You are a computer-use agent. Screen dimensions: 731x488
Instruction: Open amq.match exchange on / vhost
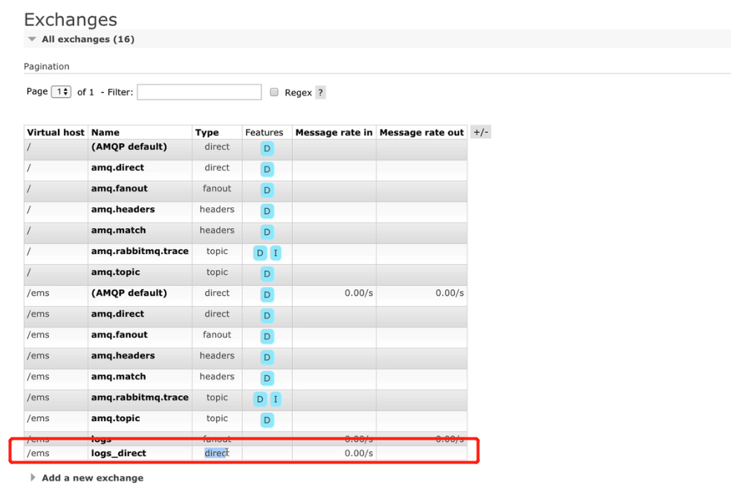[118, 230]
